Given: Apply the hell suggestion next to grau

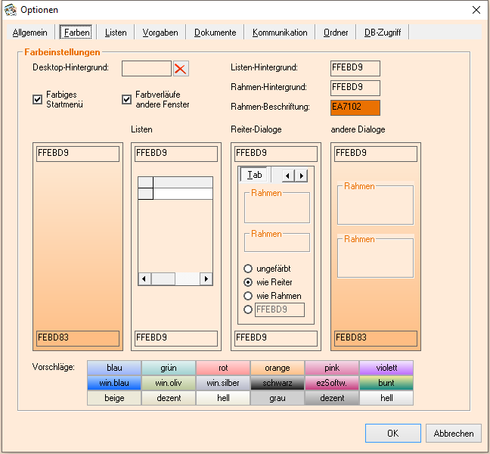Looking at the screenshot, I should click(x=223, y=398).
